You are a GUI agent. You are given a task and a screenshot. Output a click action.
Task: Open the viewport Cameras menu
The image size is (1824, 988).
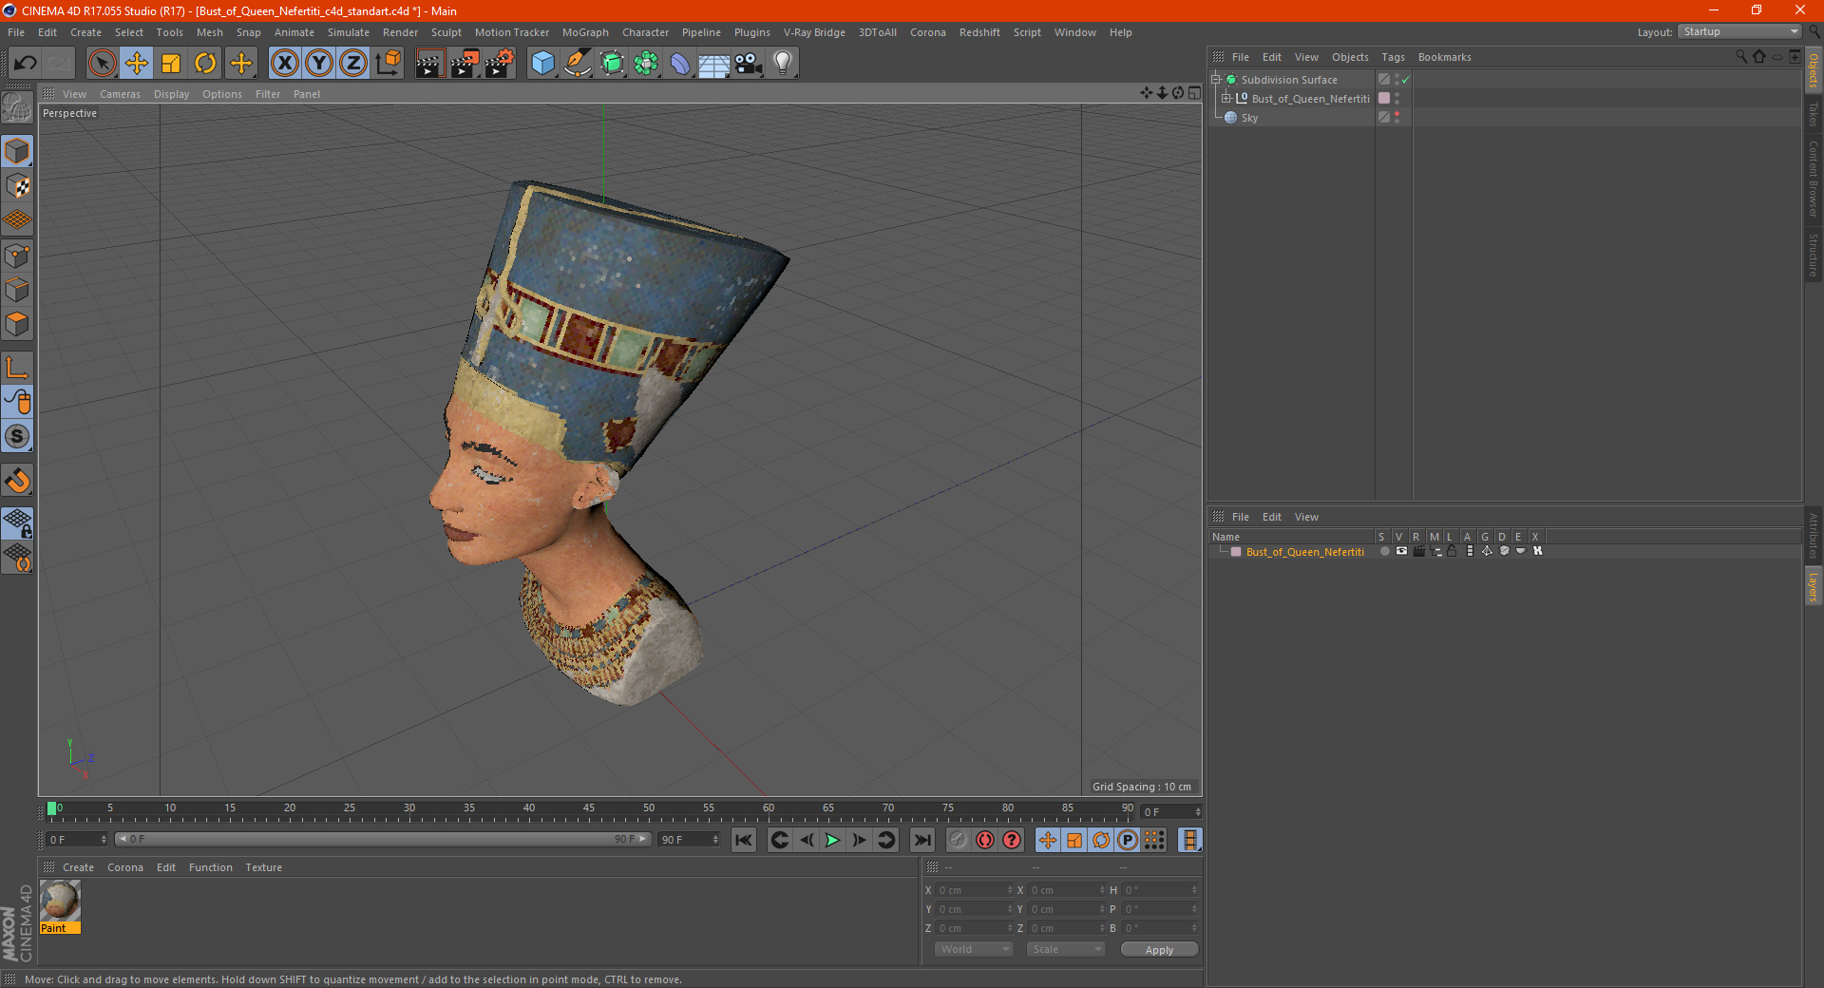tap(120, 94)
